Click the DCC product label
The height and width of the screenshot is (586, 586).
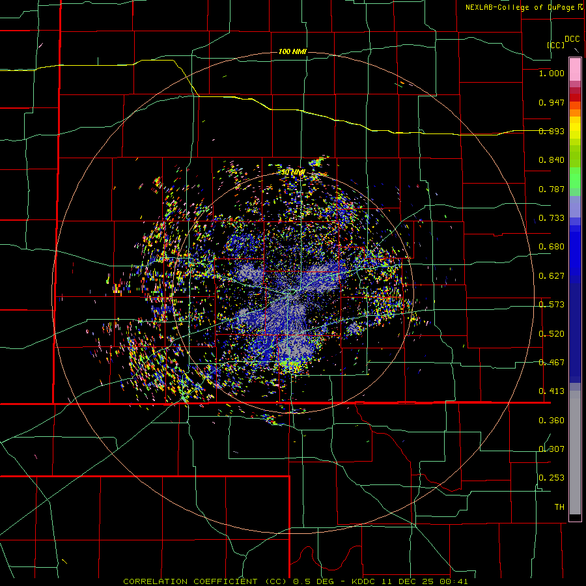[572, 39]
